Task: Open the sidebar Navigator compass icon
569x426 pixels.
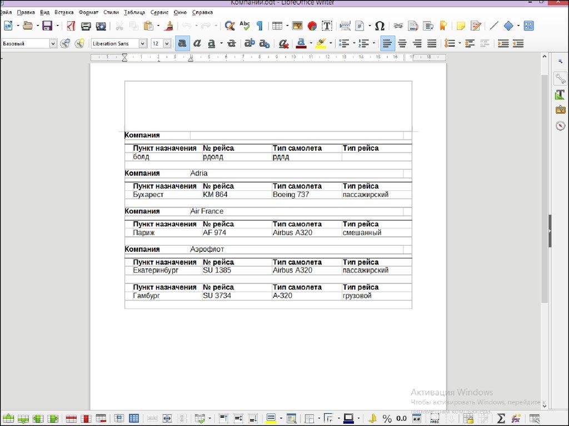Action: 560,125
